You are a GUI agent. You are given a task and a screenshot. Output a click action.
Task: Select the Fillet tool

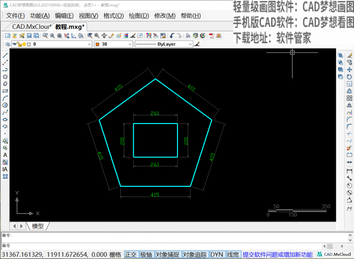click(x=349, y=126)
